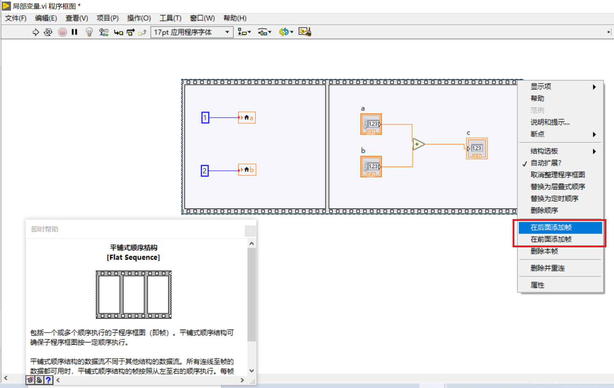Screen dimensions: 614x388
Task: Click the lock toggle at the bottom left
Action: (x=40, y=380)
